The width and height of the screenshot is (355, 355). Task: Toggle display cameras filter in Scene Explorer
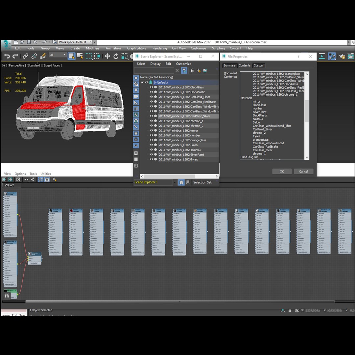pyautogui.click(x=136, y=96)
